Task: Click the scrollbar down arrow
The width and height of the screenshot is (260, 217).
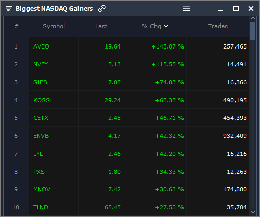Action: [x=253, y=212]
